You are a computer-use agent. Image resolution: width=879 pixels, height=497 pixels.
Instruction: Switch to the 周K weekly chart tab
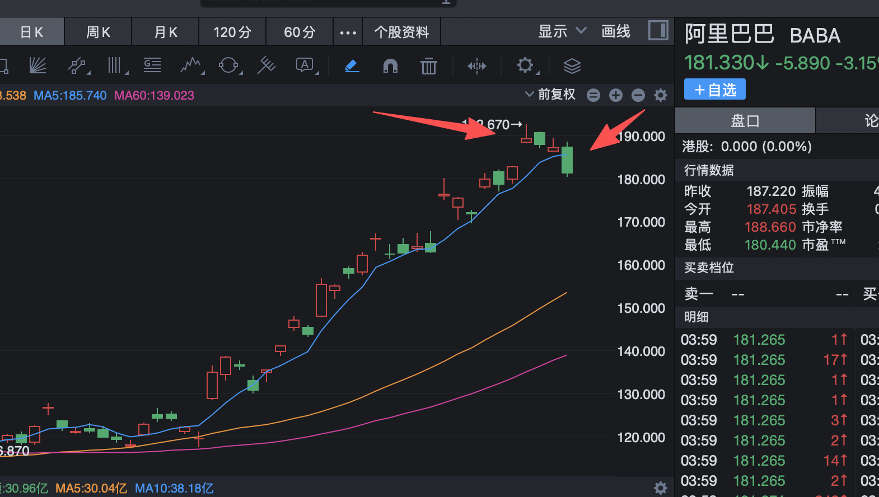click(x=99, y=32)
